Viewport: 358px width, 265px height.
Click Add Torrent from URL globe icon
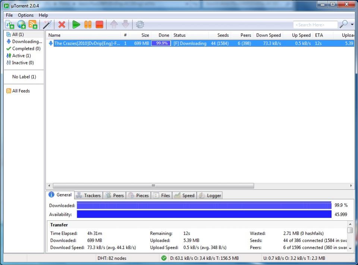tap(21, 25)
